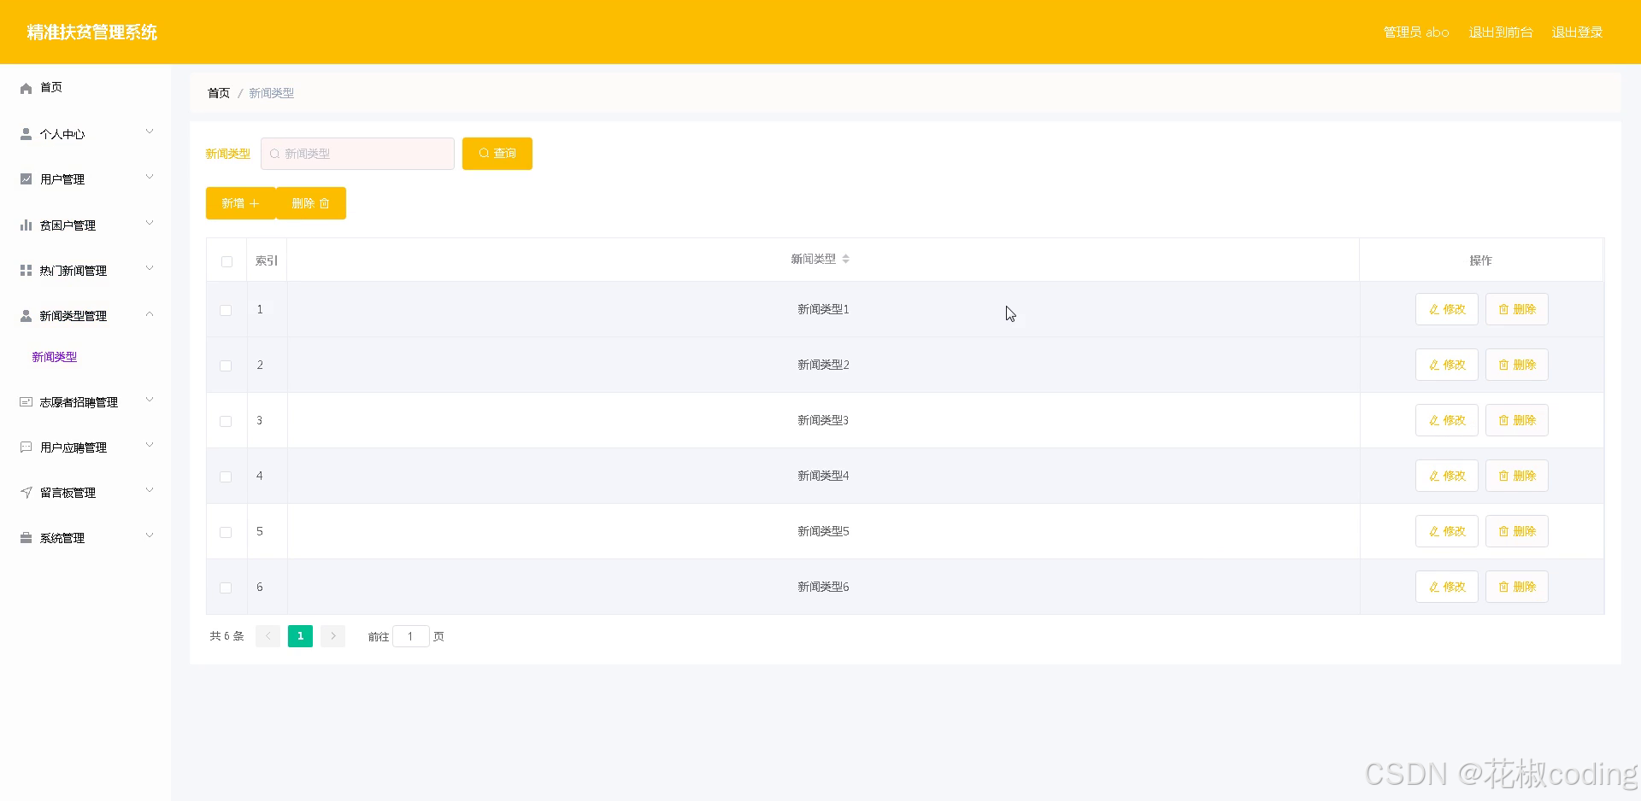This screenshot has height=801, width=1641.
Task: Click the 新增 add button
Action: click(x=240, y=203)
